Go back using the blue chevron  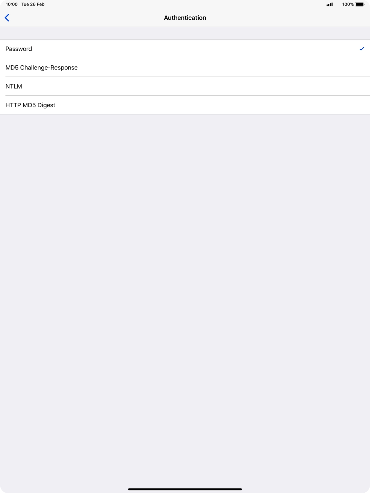click(7, 18)
